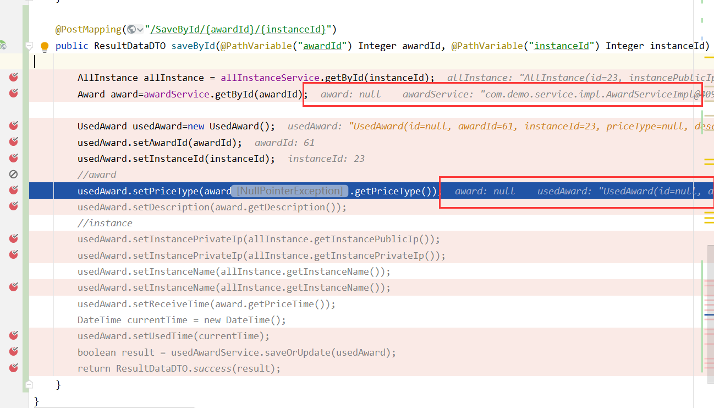Toggle breakpoint on usedAwardService.saveOrUpdate line

pos(14,351)
